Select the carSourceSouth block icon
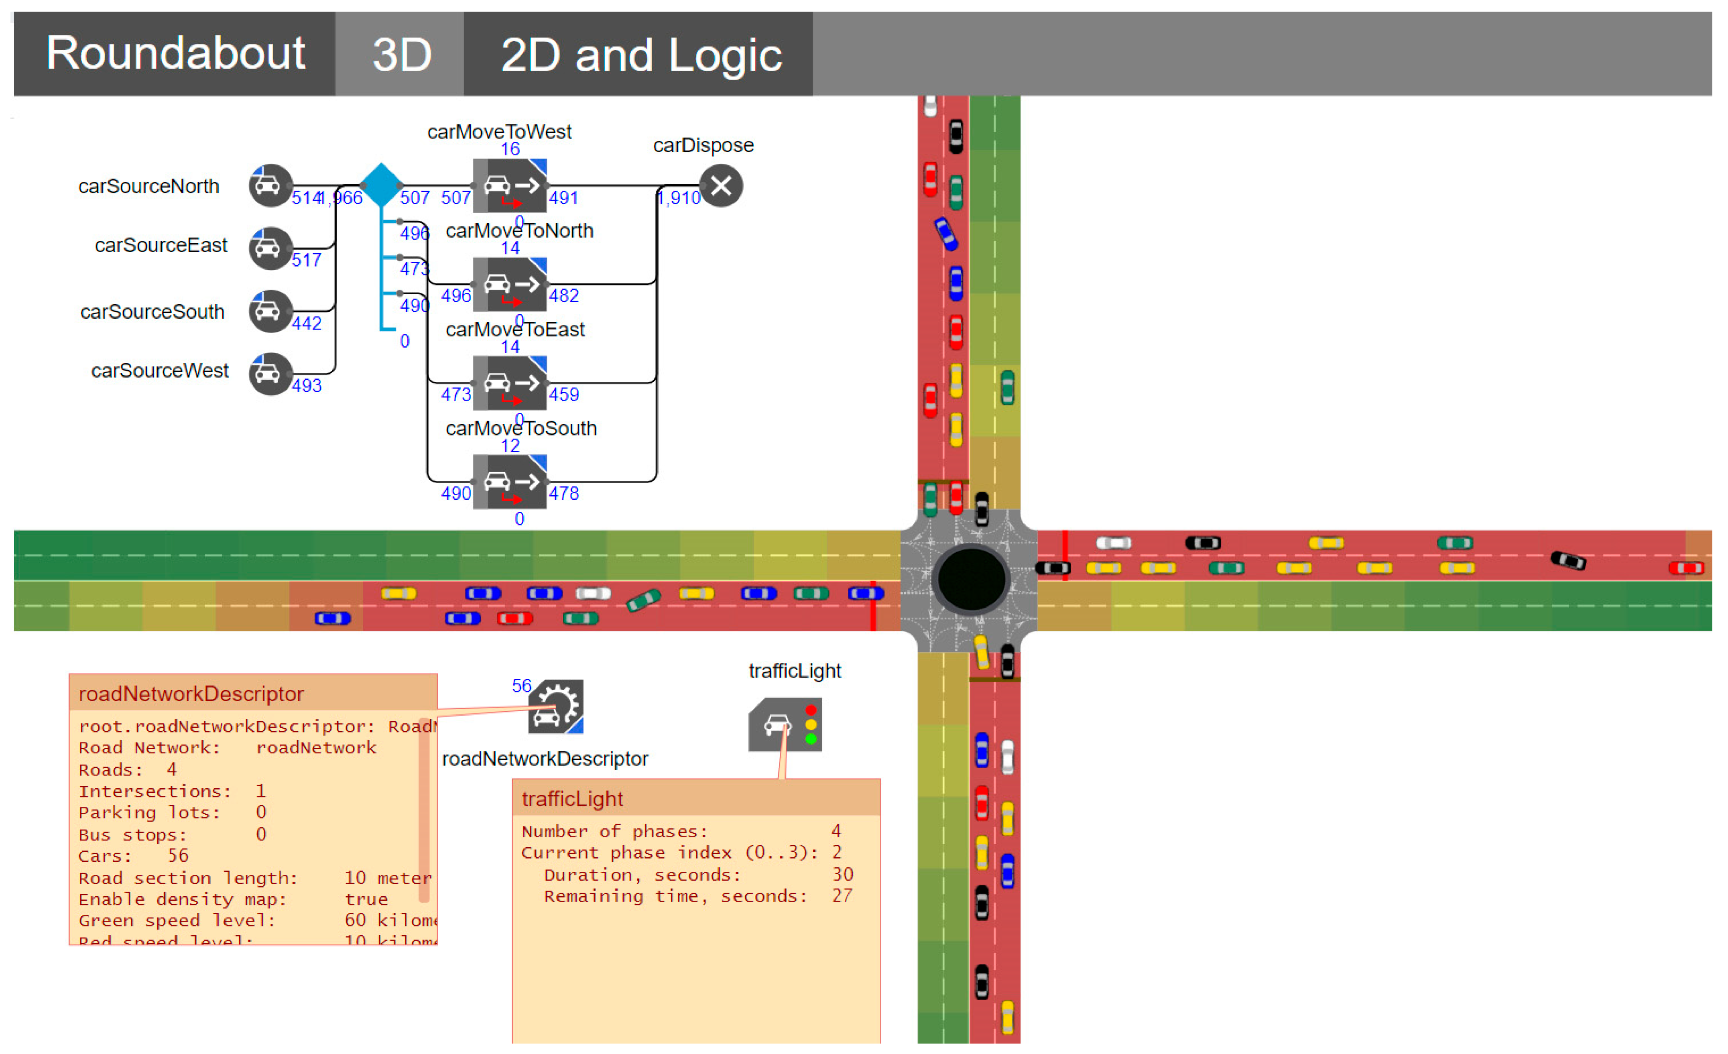The image size is (1728, 1054). click(x=270, y=311)
